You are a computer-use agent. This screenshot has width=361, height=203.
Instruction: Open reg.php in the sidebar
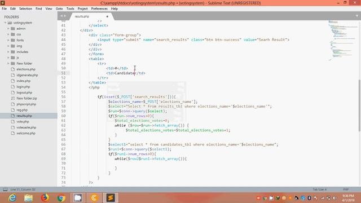[x=22, y=110]
